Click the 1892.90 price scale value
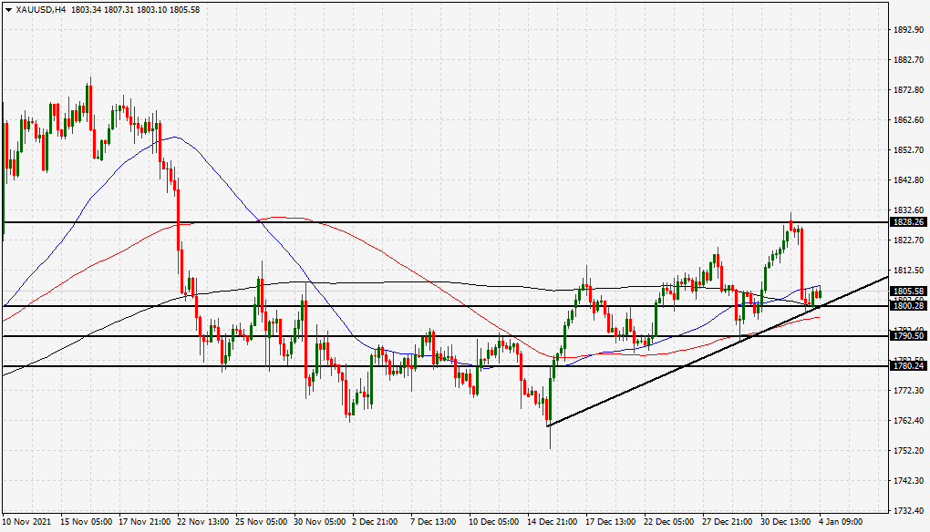The width and height of the screenshot is (930, 532). tap(909, 30)
